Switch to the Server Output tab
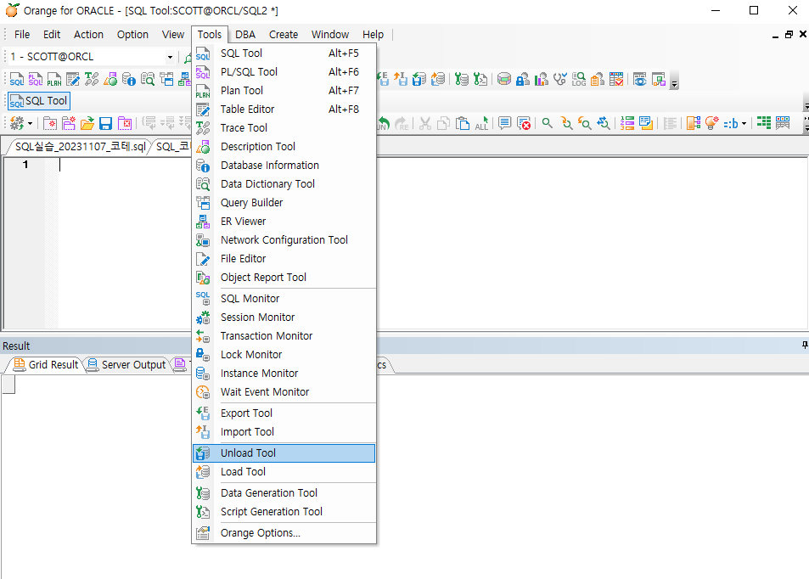The image size is (809, 579). (x=127, y=365)
